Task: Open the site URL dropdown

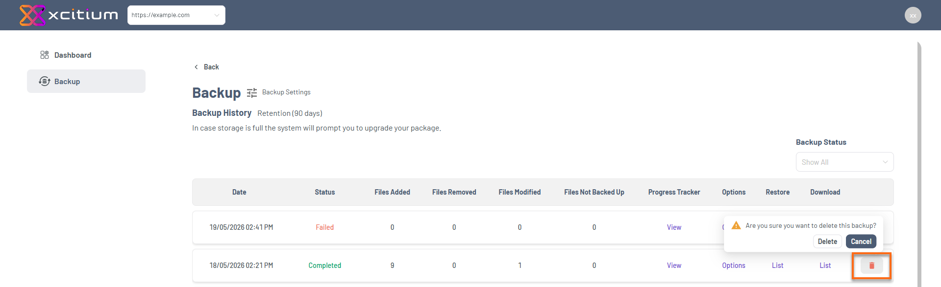Action: click(176, 15)
